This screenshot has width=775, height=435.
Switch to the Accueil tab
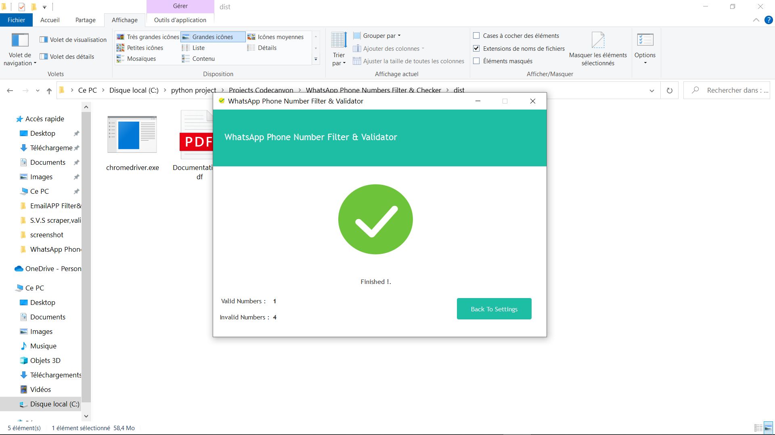pyautogui.click(x=50, y=20)
